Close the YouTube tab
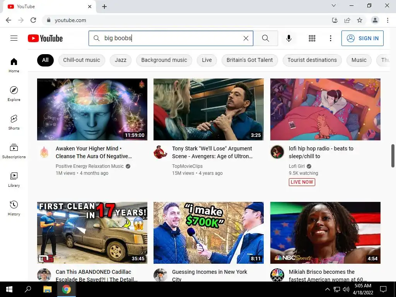 (90, 7)
